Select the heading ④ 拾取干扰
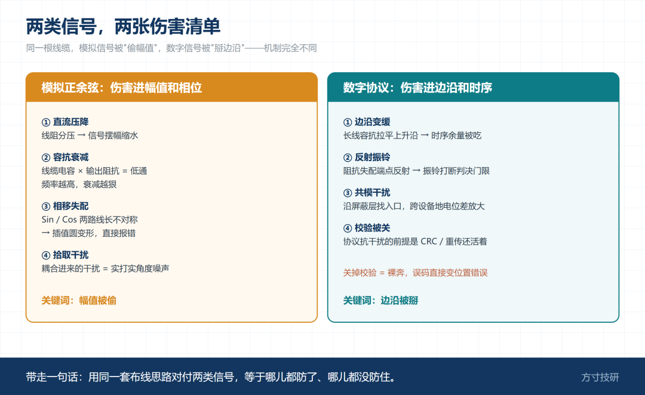 [65, 255]
